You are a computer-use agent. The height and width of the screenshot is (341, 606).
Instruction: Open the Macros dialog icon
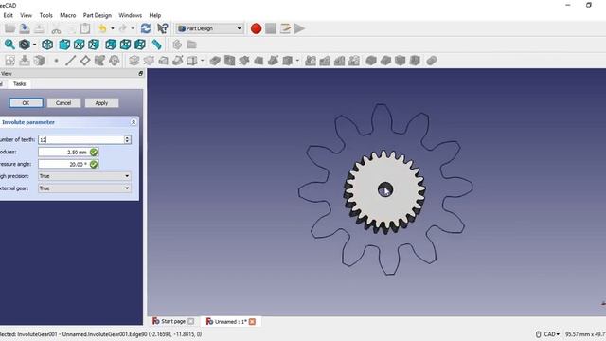285,28
